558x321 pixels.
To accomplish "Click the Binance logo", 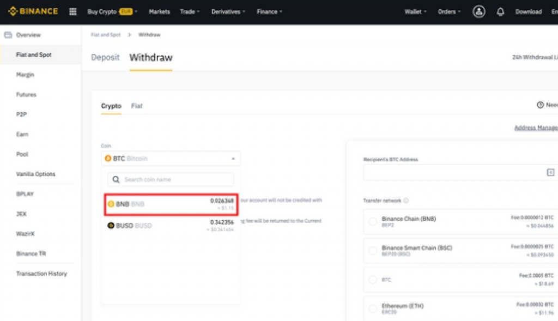I will point(33,11).
